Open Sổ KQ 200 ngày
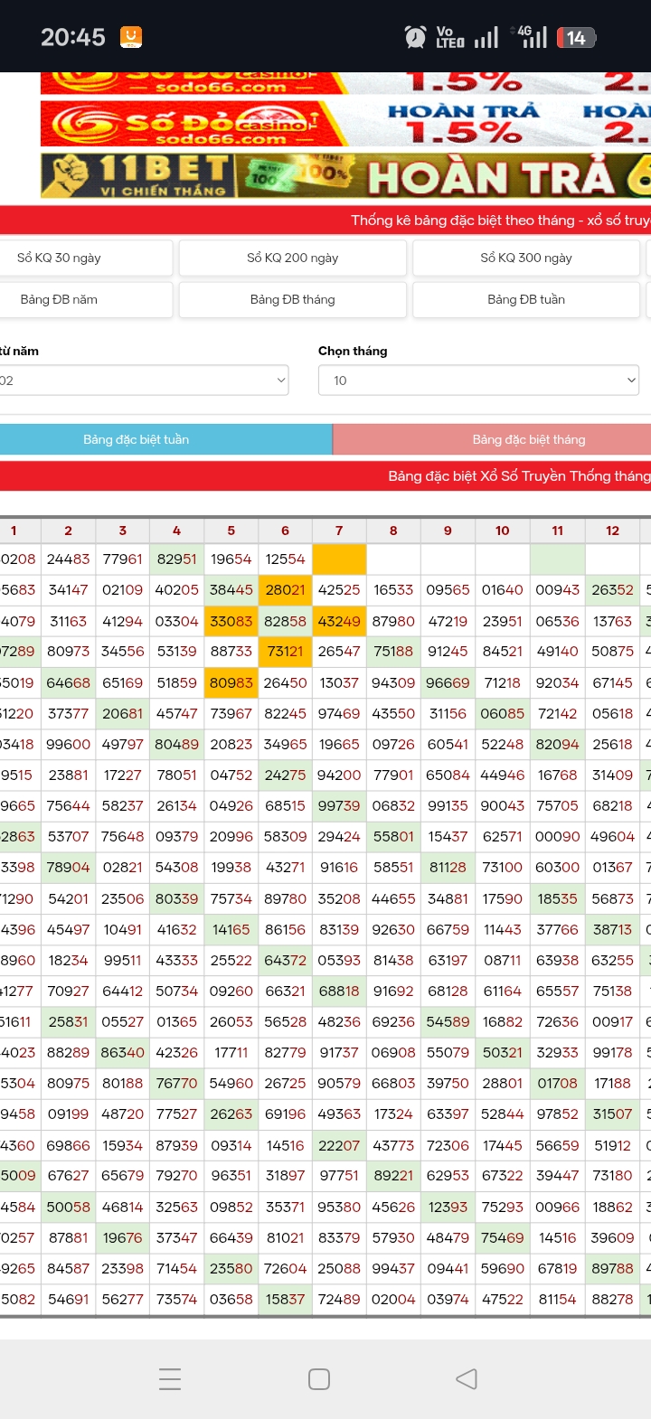 coord(293,258)
